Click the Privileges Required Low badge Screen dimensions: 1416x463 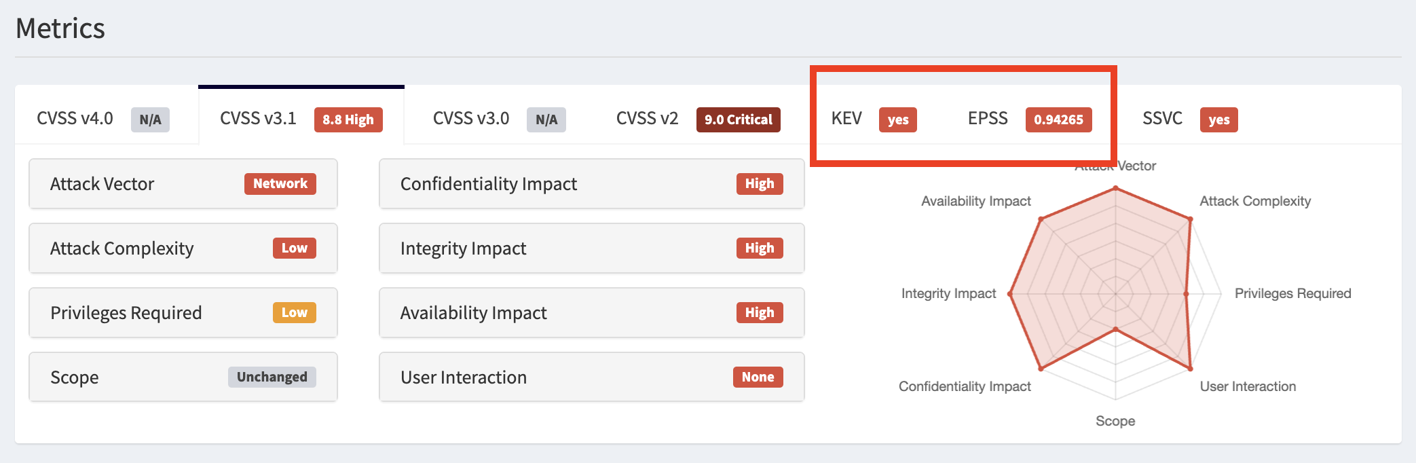pos(294,313)
